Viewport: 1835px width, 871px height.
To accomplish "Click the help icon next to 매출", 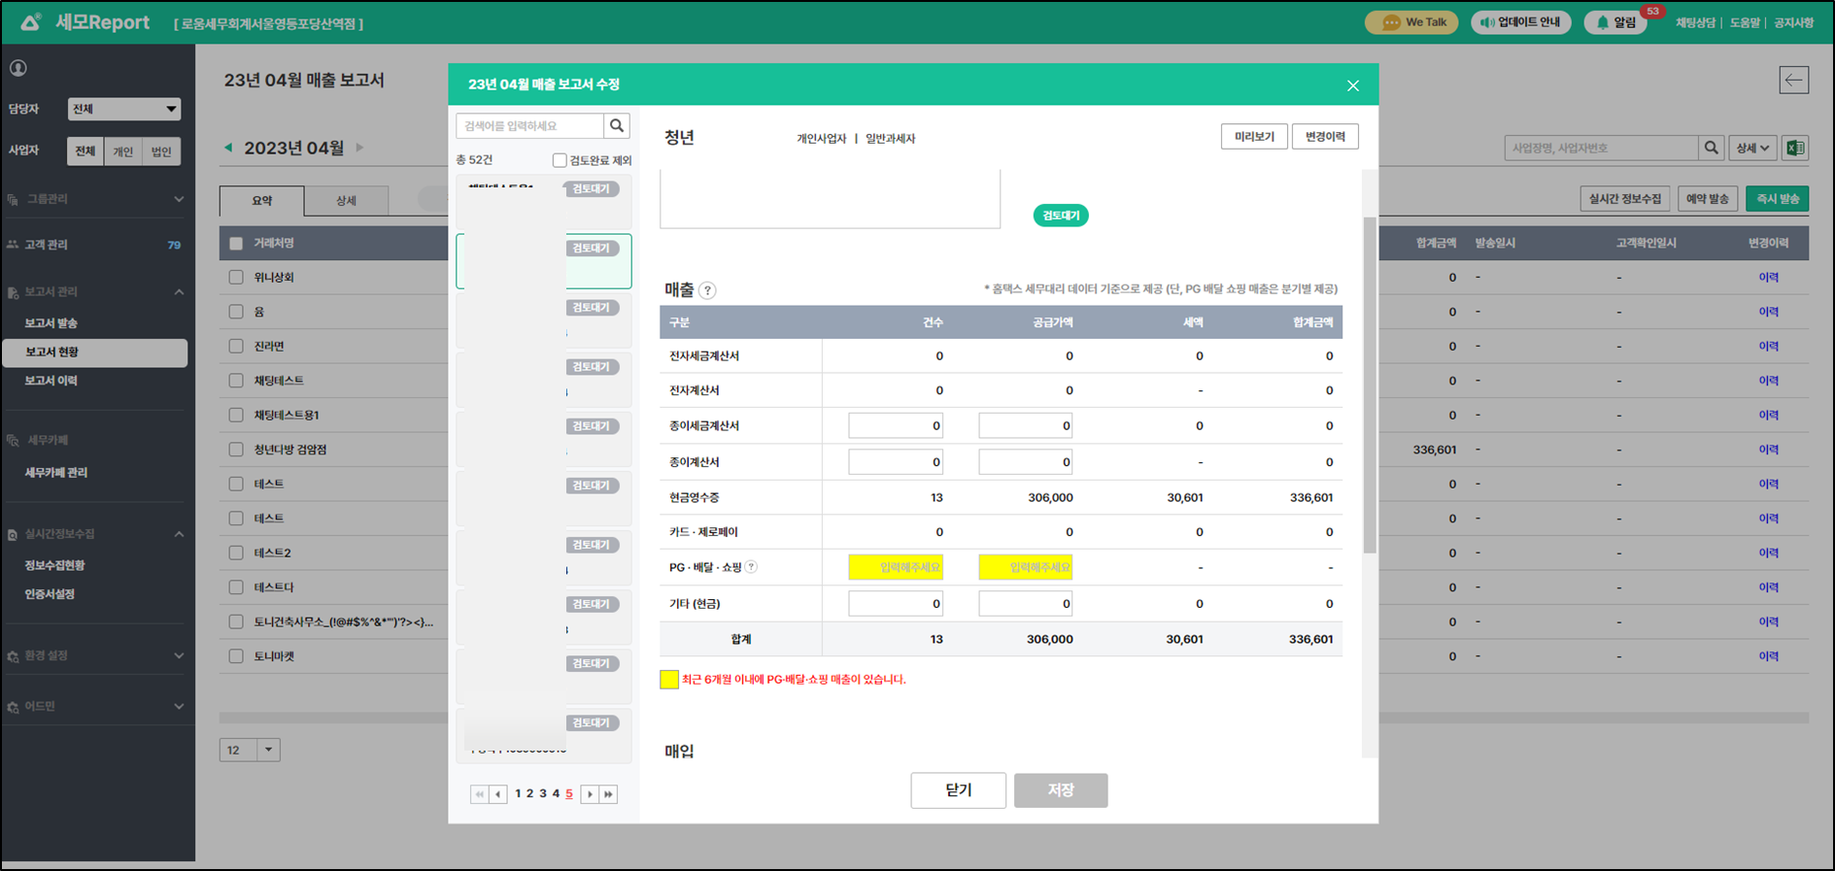I will pyautogui.click(x=707, y=290).
